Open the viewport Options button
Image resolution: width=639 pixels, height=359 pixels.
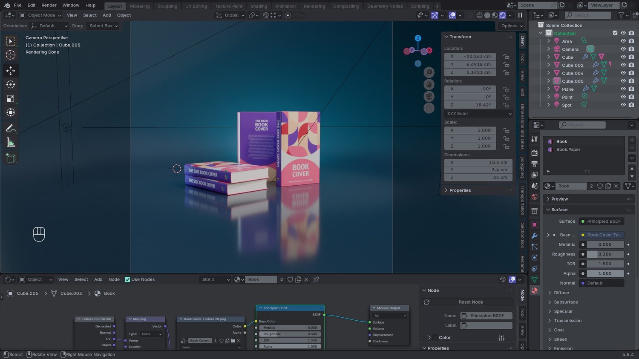(x=512, y=26)
